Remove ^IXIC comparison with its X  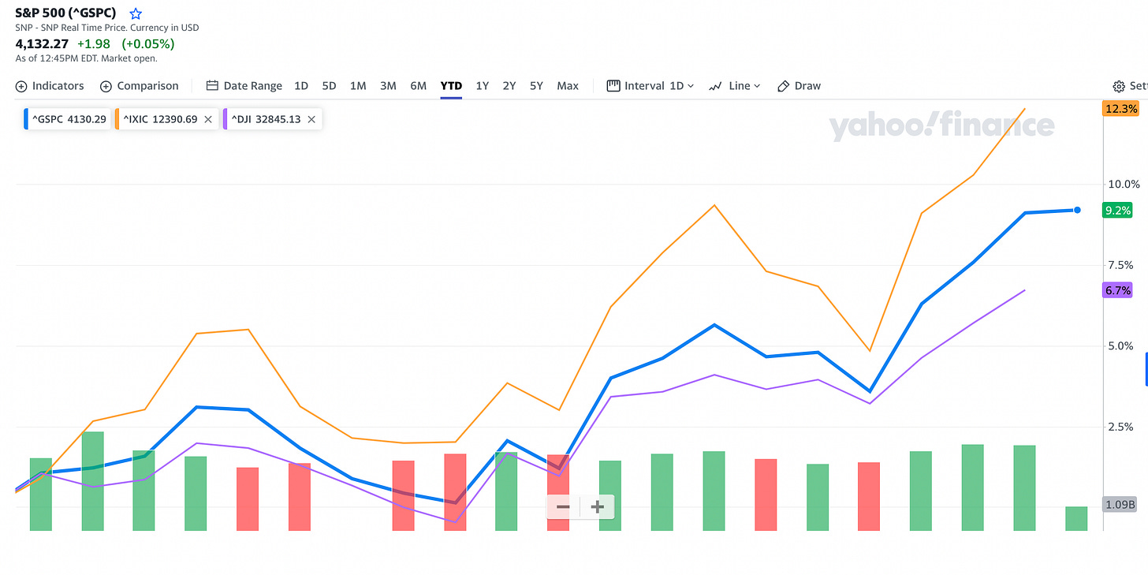tap(208, 119)
